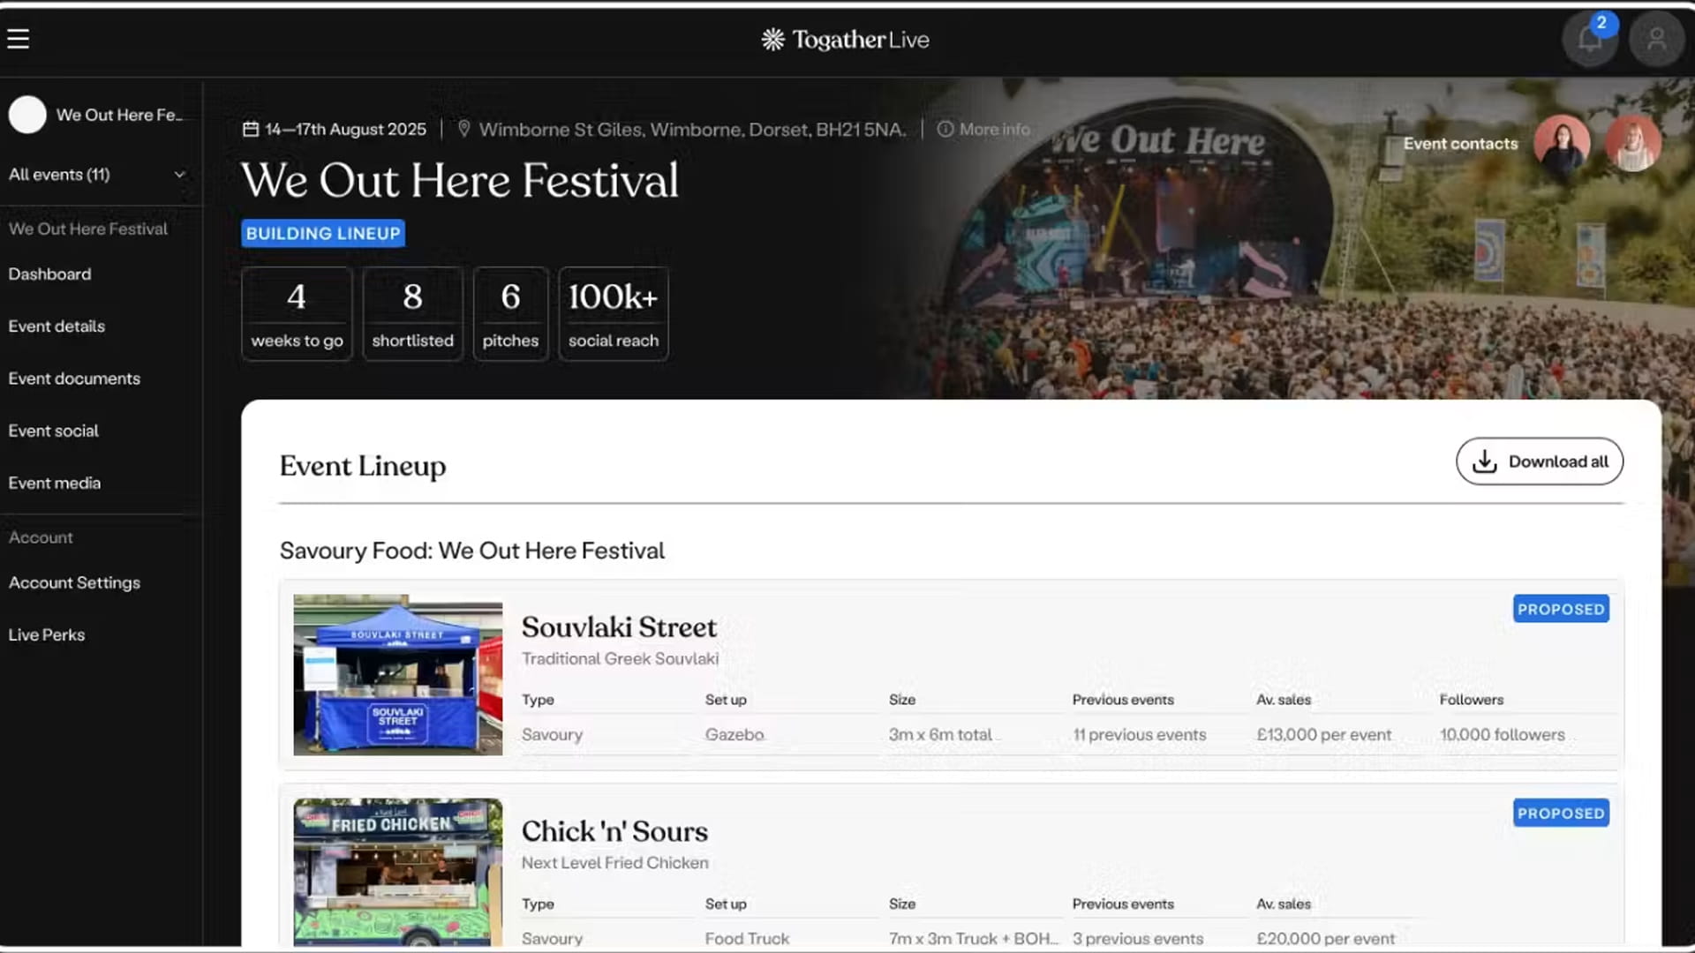Click Savoury Food: We Out Here Festival heading
Screen dimensions: 1695x953
click(x=472, y=551)
